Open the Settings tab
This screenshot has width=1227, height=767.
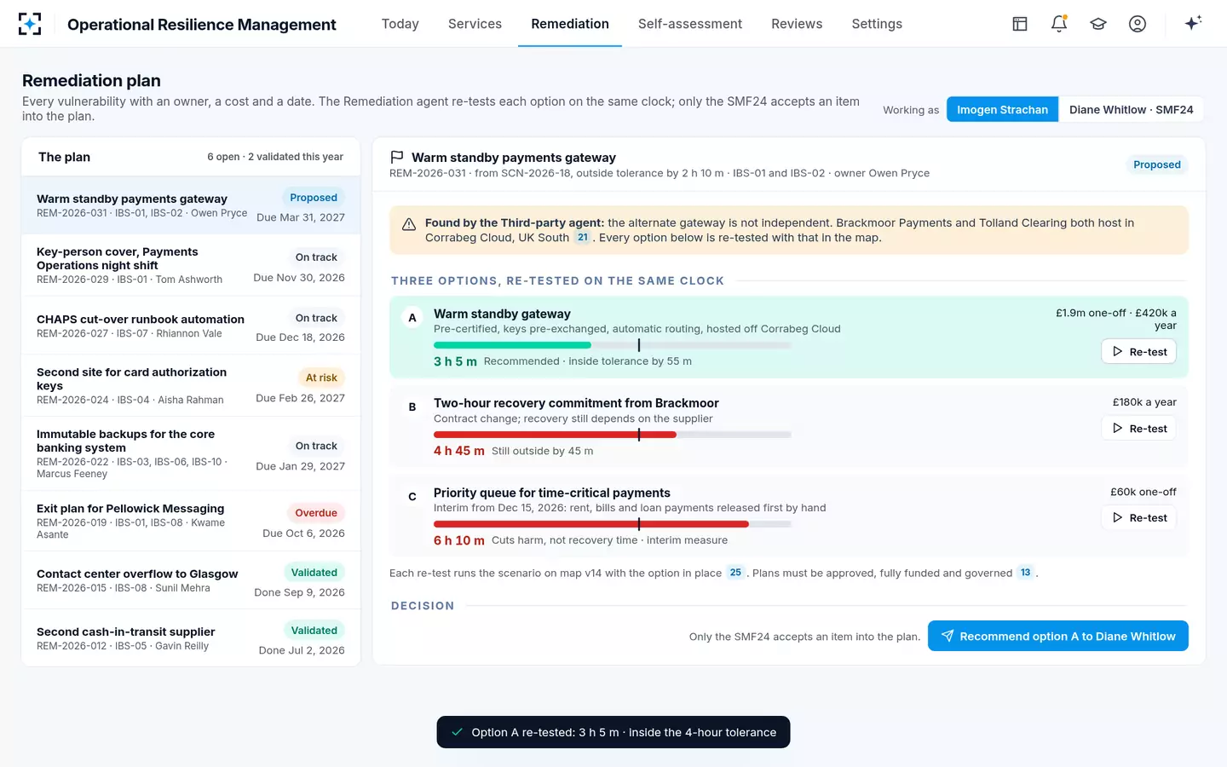877,24
